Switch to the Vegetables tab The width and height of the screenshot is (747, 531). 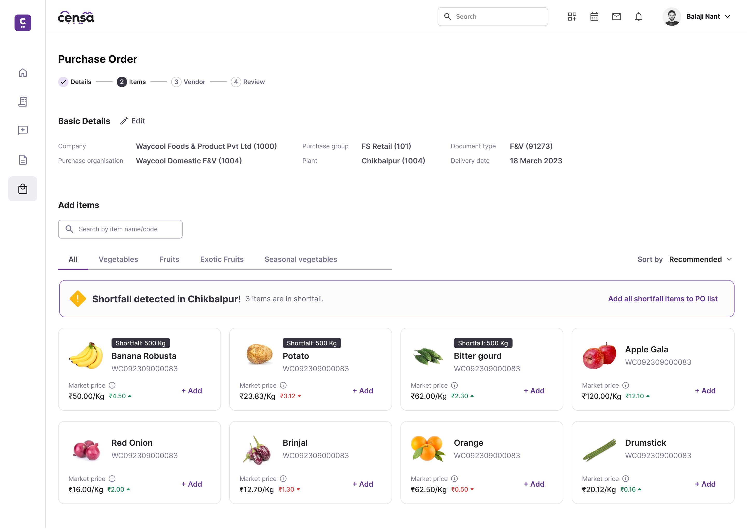[x=118, y=259]
